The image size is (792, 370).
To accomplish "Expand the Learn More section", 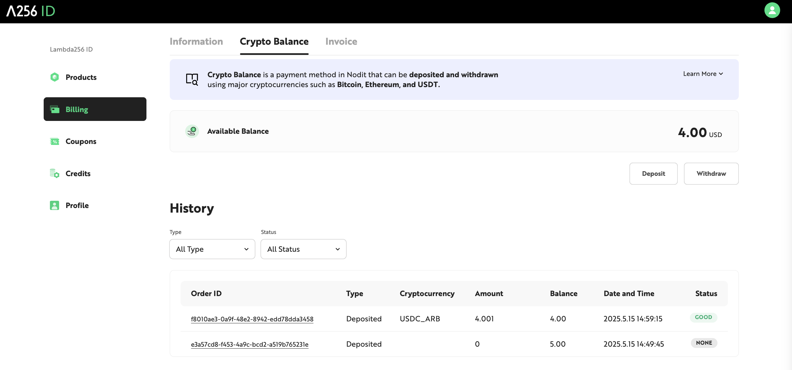I will coord(703,74).
